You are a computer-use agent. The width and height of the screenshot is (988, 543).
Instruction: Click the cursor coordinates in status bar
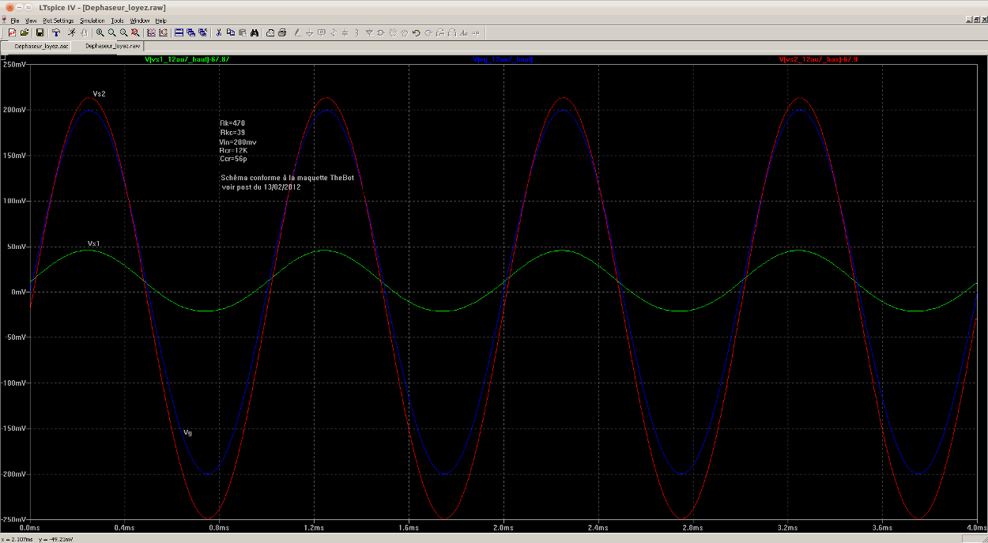(39, 539)
